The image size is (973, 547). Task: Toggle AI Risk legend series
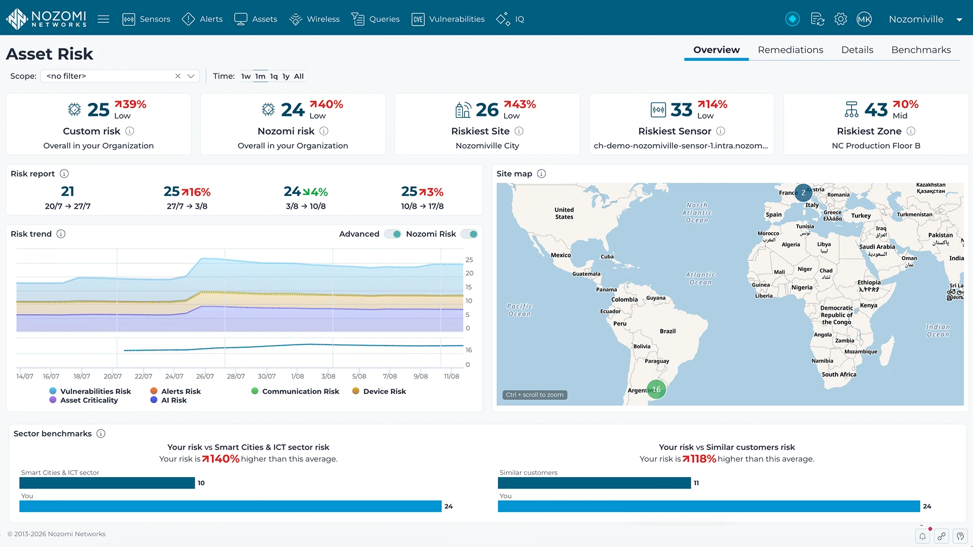click(169, 400)
